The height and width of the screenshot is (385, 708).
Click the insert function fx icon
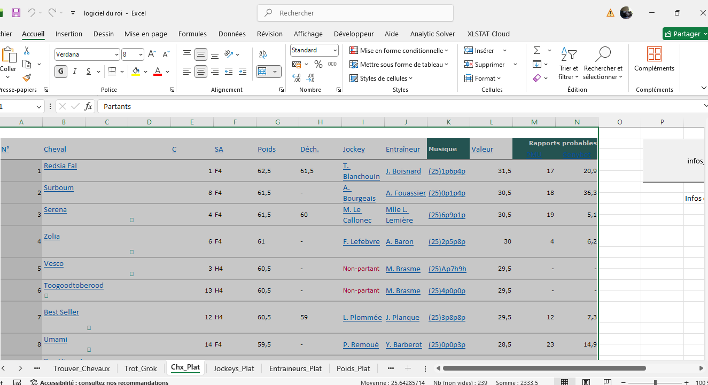[x=89, y=106]
